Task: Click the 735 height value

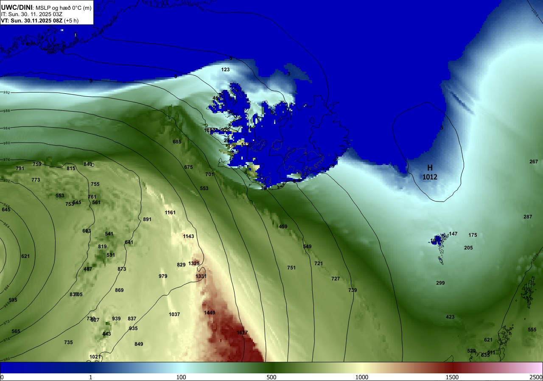Action: (68, 342)
